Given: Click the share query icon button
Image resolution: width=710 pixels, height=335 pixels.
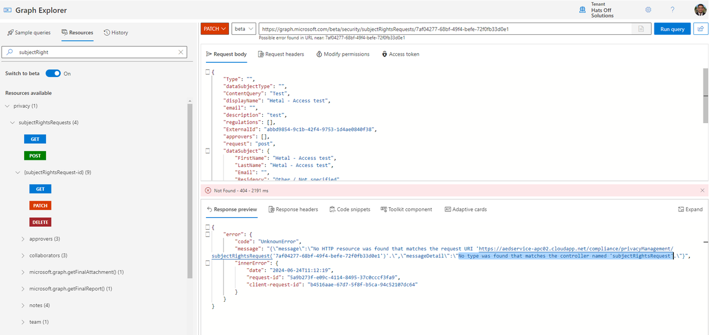Looking at the screenshot, I should click(700, 29).
